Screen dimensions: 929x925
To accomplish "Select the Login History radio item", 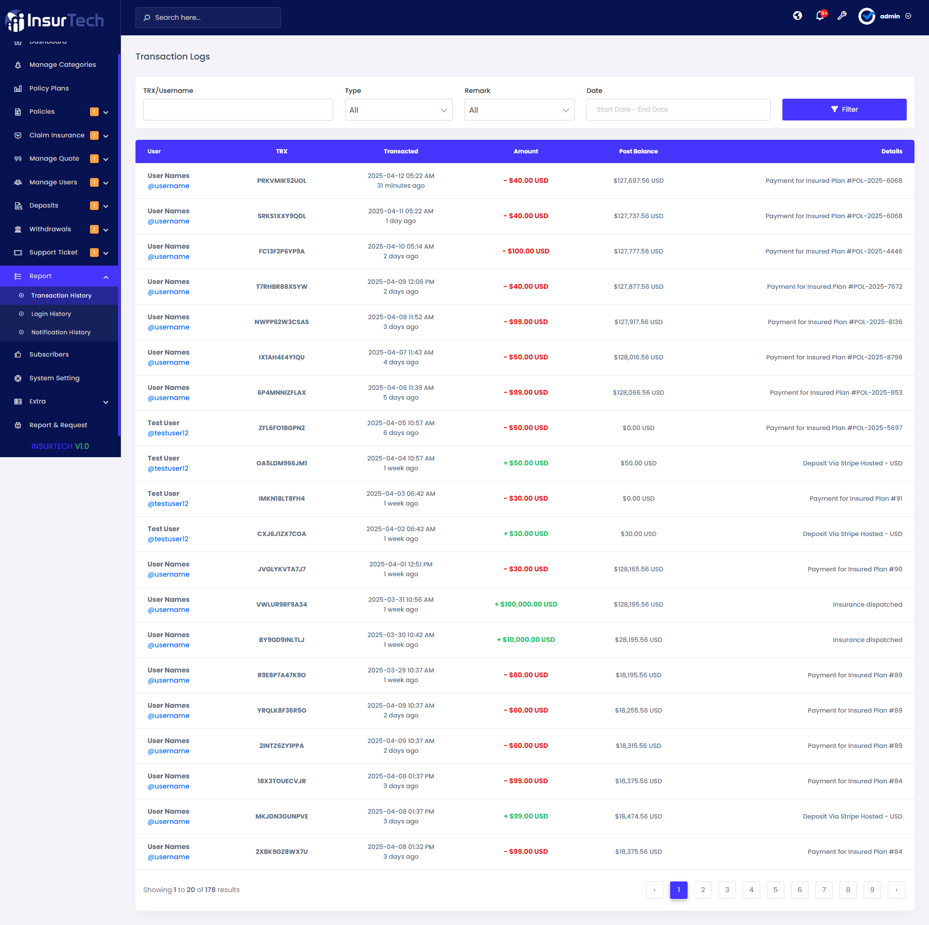I will click(21, 314).
